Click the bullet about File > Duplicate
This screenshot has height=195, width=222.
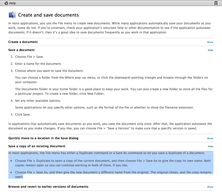(x=113, y=163)
